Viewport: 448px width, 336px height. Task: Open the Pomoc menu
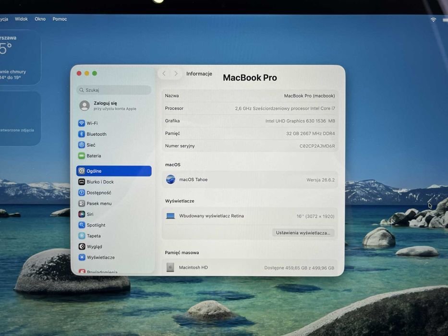60,19
